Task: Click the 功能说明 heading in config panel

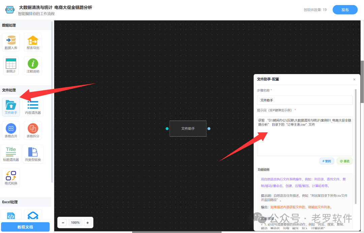Action: 264,169
